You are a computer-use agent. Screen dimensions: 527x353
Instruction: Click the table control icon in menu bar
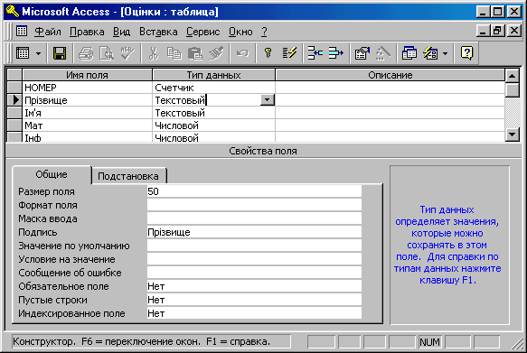point(22,32)
